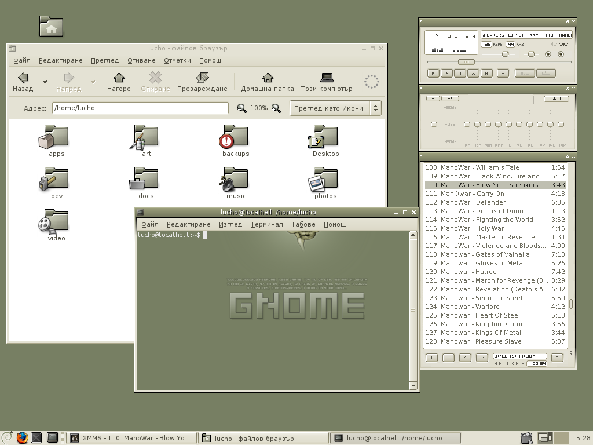Click the playlist add (+) button
This screenshot has width=593, height=445.
[431, 358]
